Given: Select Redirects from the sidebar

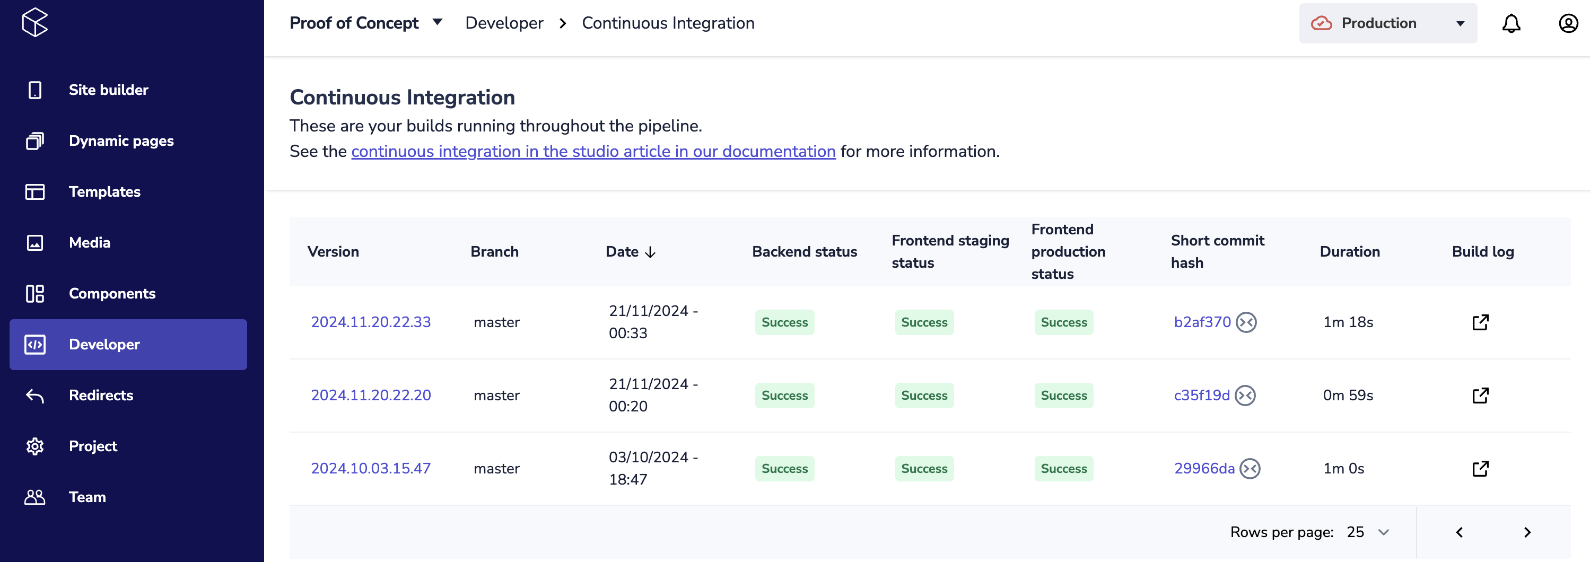Looking at the screenshot, I should (x=101, y=396).
